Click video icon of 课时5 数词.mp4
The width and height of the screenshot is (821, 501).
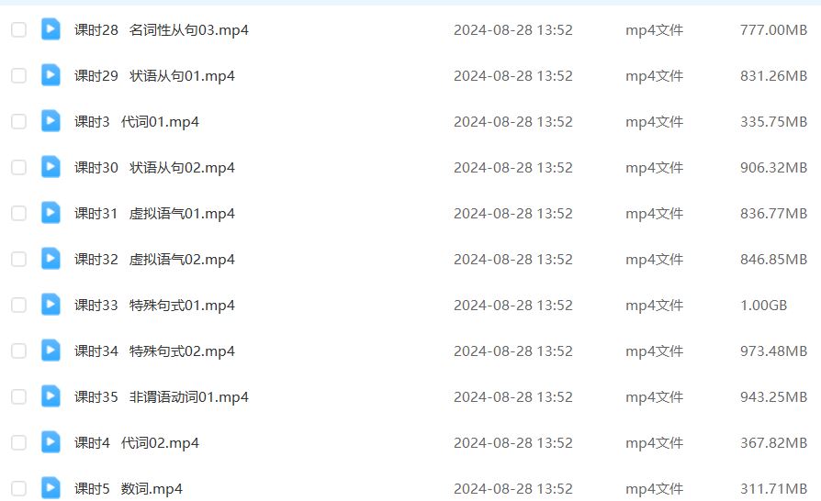51,488
